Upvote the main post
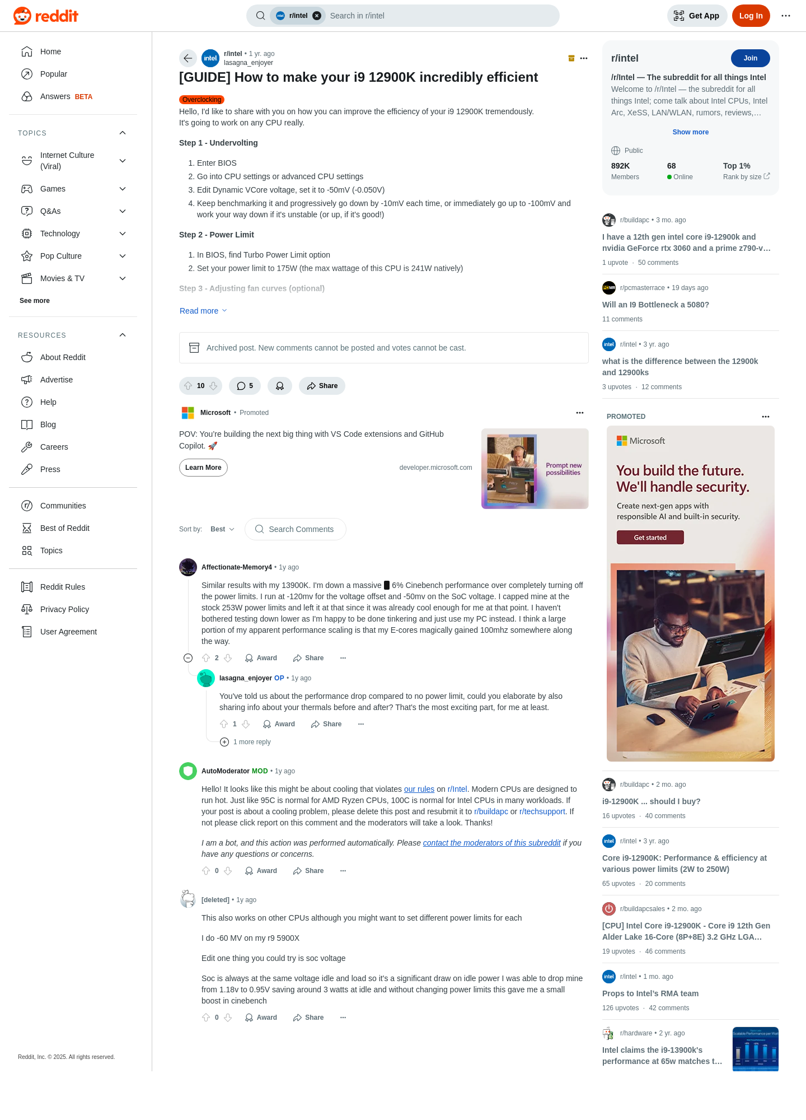Screen dimensions: 806x1120 [188, 386]
